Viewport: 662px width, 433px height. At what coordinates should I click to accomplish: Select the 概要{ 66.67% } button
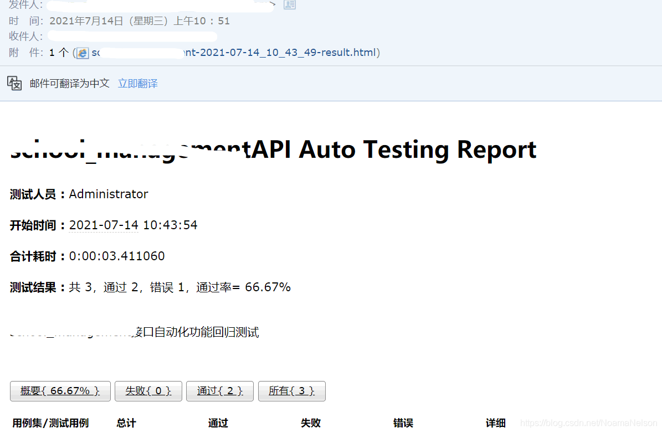(60, 391)
